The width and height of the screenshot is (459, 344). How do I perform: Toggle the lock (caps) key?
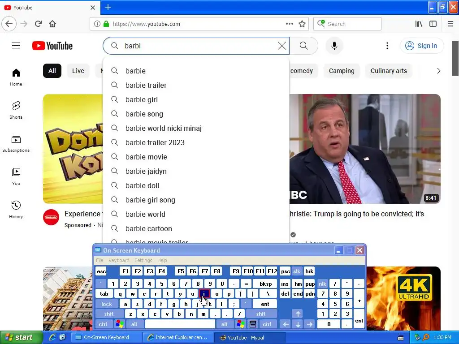(107, 304)
